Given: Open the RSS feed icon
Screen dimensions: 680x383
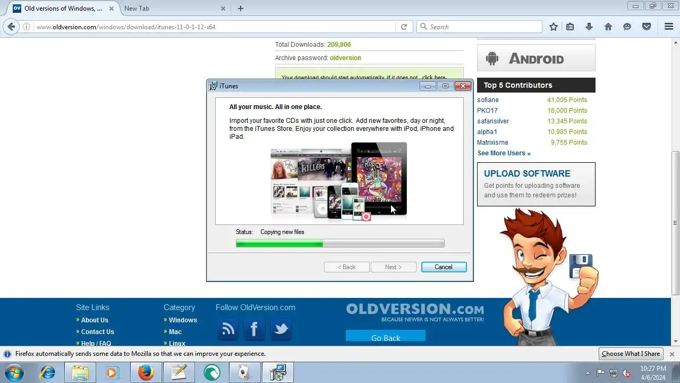Looking at the screenshot, I should click(228, 329).
